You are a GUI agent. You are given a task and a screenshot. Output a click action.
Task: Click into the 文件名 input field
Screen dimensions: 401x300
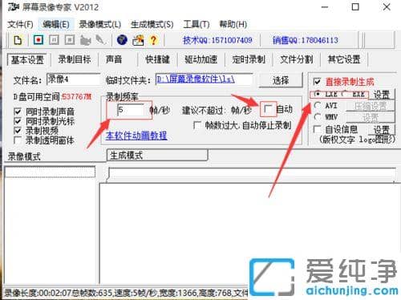73,79
